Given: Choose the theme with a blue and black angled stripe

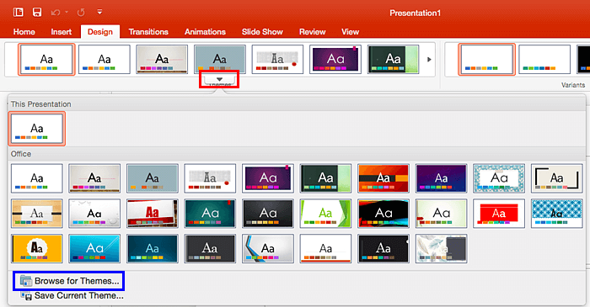Looking at the screenshot, I should point(268,248).
